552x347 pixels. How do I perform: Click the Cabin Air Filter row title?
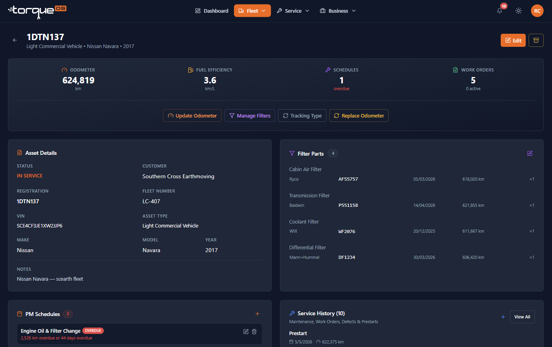coord(305,169)
